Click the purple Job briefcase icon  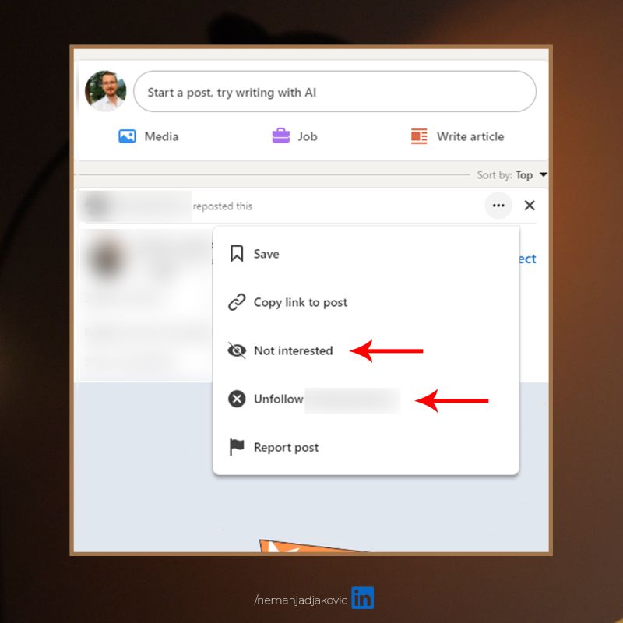(280, 136)
